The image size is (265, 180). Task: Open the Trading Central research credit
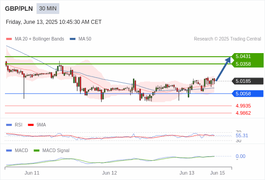tap(227, 39)
